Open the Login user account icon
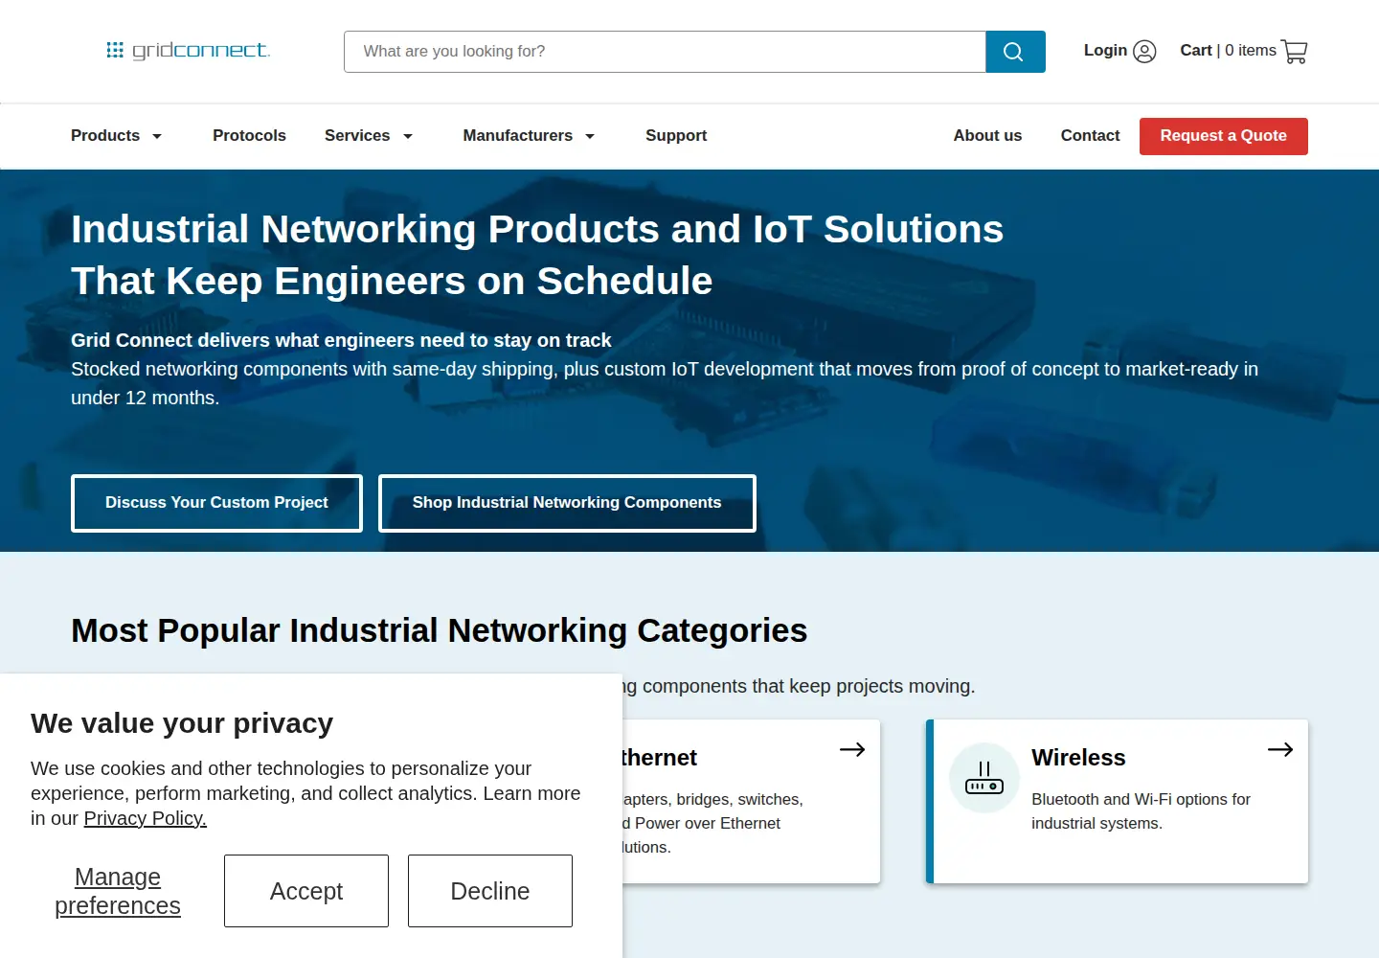The image size is (1379, 958). [1144, 51]
